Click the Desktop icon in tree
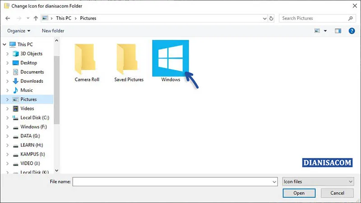The image size is (361, 203). click(x=15, y=63)
